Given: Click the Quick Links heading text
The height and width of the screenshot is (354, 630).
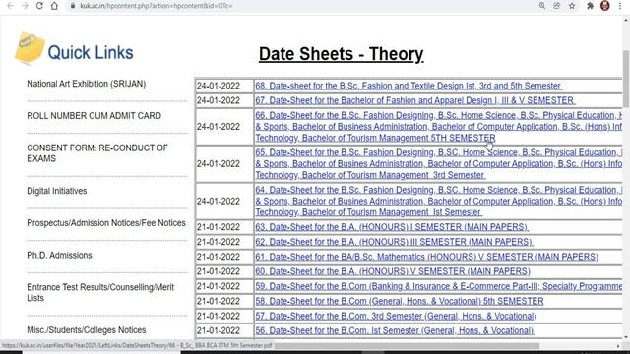Looking at the screenshot, I should 91,52.
